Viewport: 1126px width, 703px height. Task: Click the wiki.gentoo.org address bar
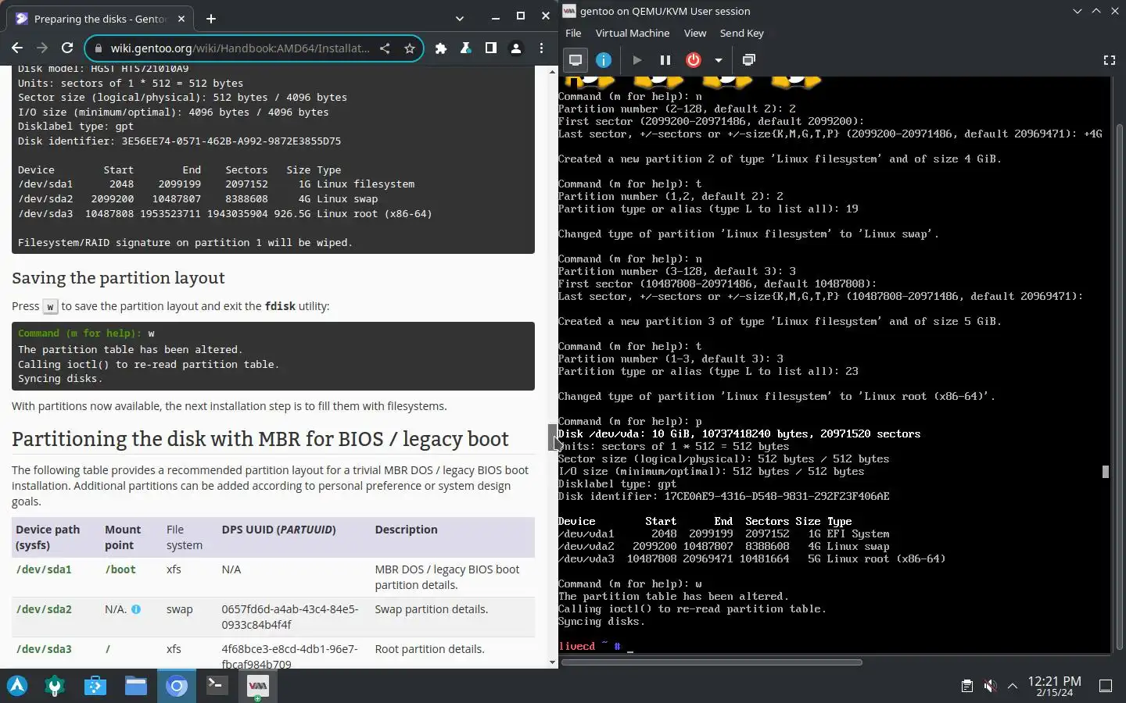(x=240, y=48)
